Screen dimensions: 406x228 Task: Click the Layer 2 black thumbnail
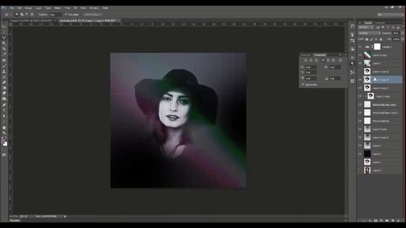pyautogui.click(x=367, y=154)
